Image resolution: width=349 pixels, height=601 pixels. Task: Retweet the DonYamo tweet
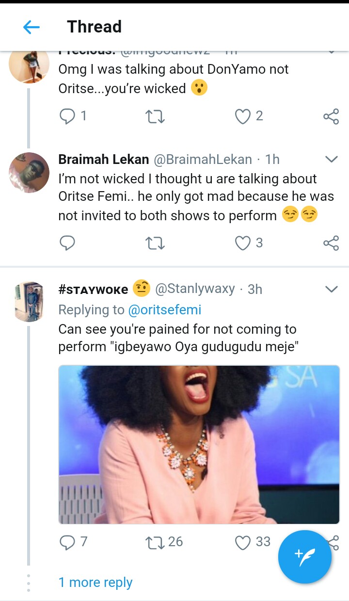click(x=155, y=116)
